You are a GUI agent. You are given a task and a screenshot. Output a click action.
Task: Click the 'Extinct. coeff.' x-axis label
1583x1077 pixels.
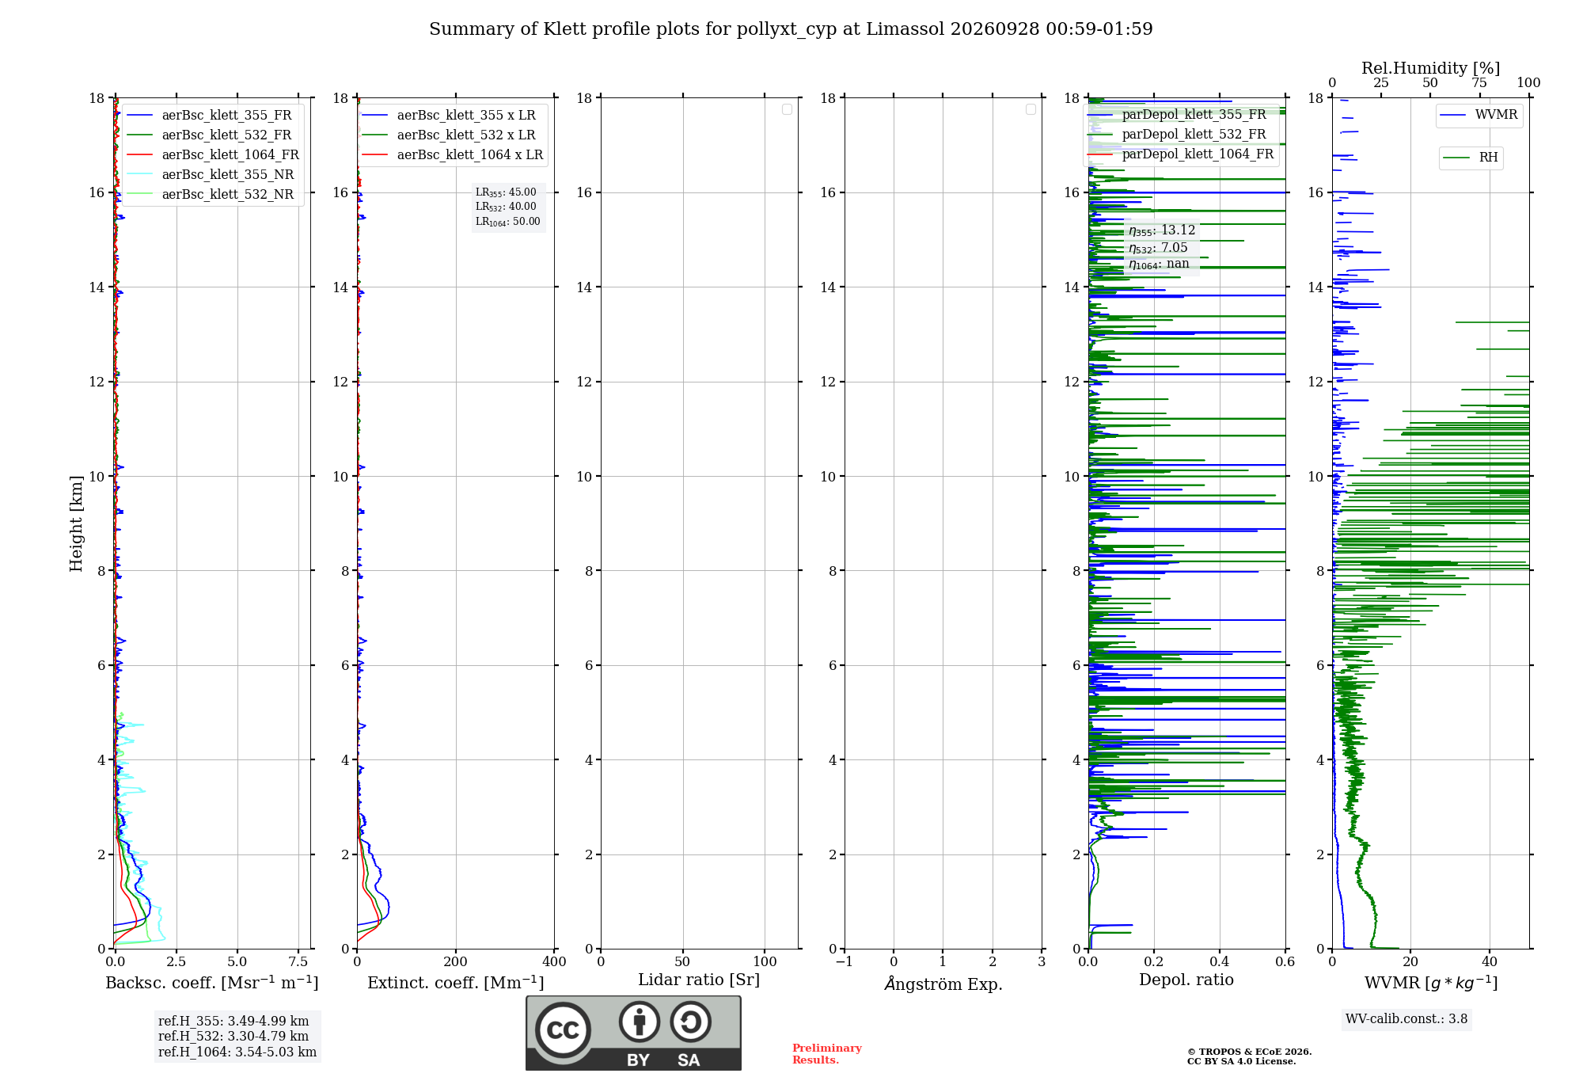coord(456,983)
